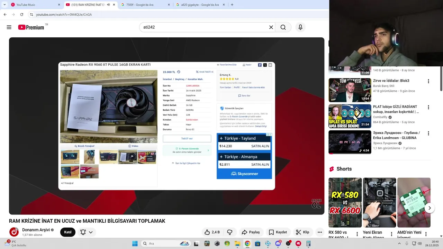Open notification bell dropdown for channel
Image resolution: width=443 pixels, height=249 pixels.
pyautogui.click(x=87, y=232)
